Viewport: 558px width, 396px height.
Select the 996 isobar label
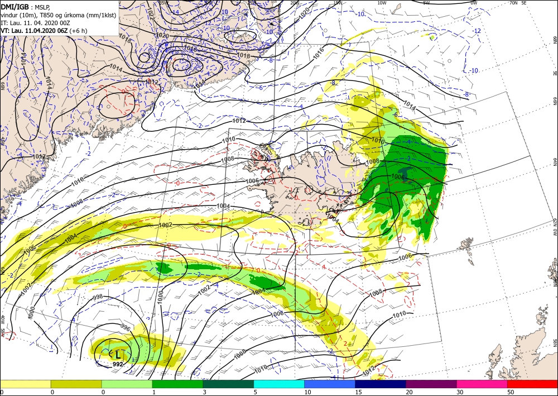tap(126, 327)
